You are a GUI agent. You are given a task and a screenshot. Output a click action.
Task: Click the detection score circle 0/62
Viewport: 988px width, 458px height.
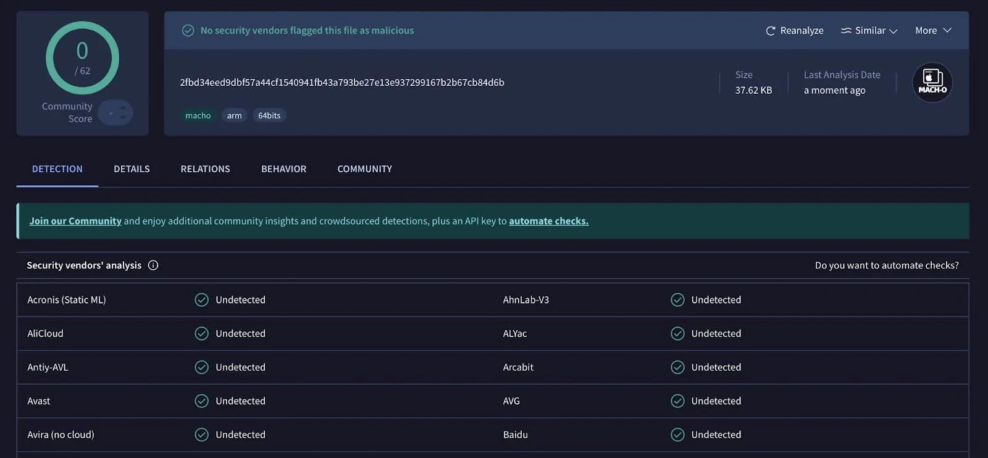pyautogui.click(x=82, y=58)
